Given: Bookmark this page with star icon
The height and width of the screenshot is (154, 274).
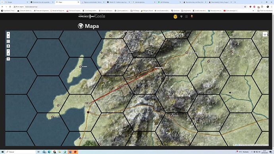Looking at the screenshot, I should pyautogui.click(x=245, y=7).
